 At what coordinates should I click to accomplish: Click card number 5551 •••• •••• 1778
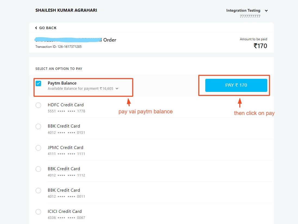66,111
